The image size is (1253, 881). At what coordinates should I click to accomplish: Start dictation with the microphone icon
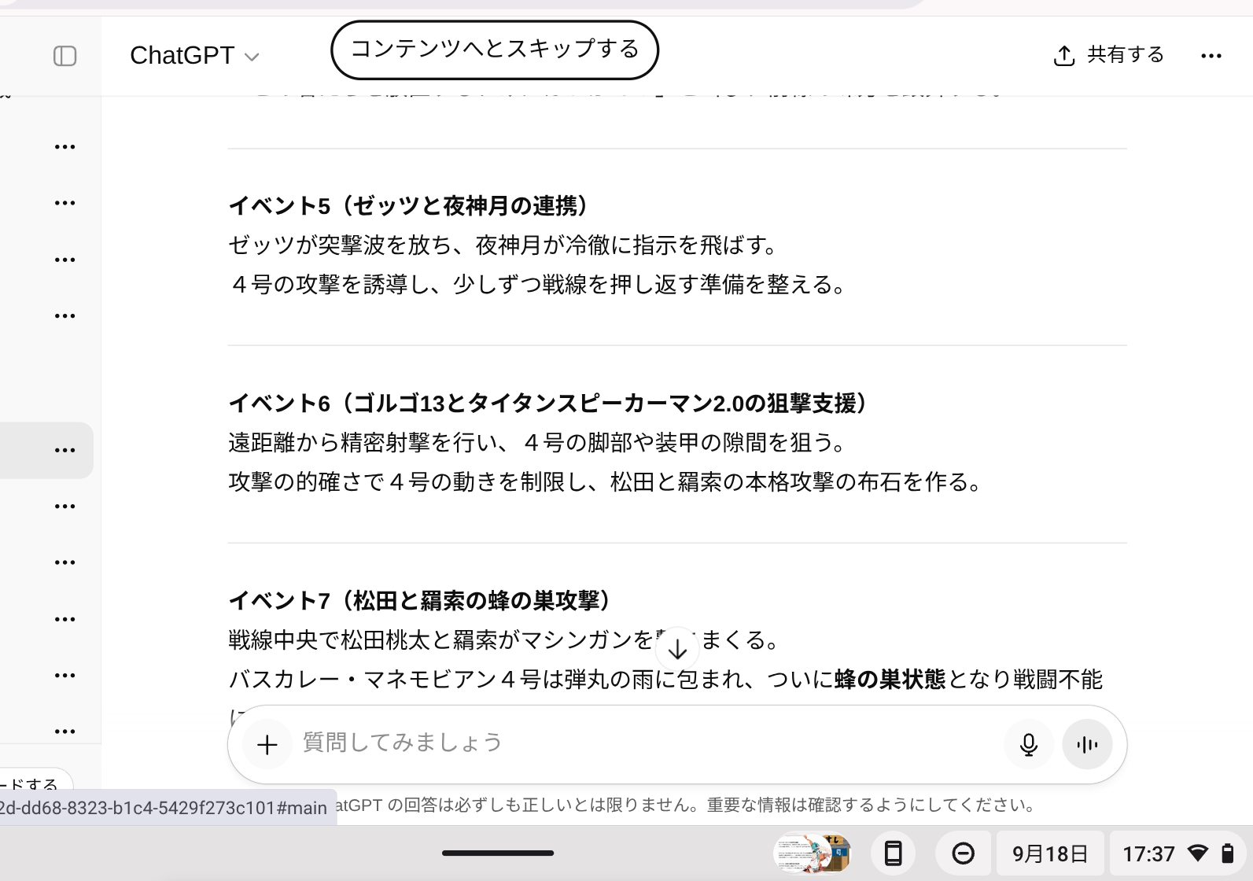(x=1028, y=744)
